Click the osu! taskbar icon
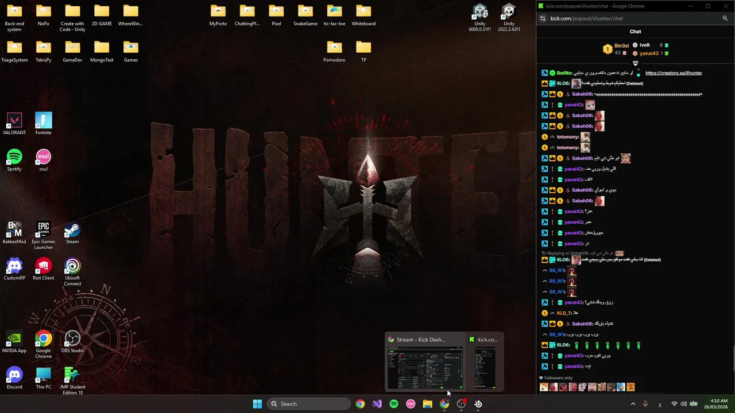Viewport: 735px width, 413px height. point(411,404)
